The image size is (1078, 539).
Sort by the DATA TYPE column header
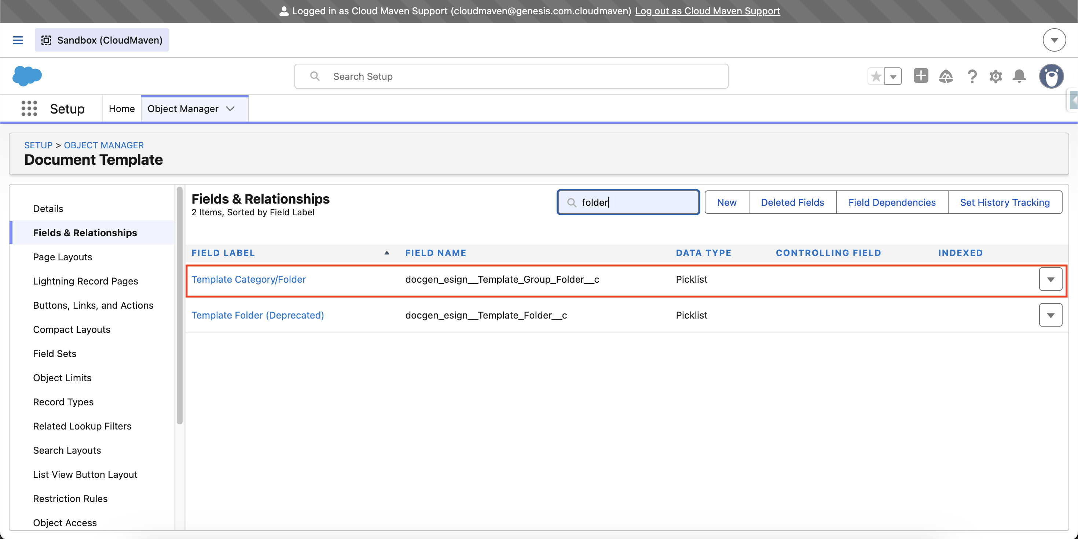click(704, 253)
